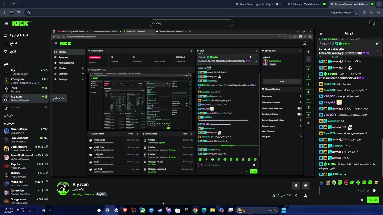Screen dimensions: 383x215
Task: Expand Followers-only chat in streamed dashboard
Action: (x=282, y=102)
